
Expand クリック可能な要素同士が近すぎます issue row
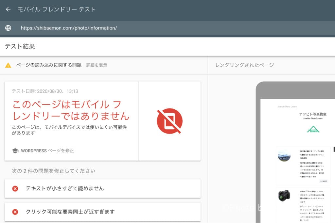tap(102, 212)
